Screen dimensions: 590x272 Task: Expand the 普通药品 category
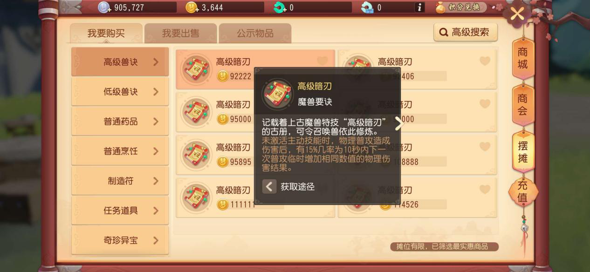coord(120,122)
